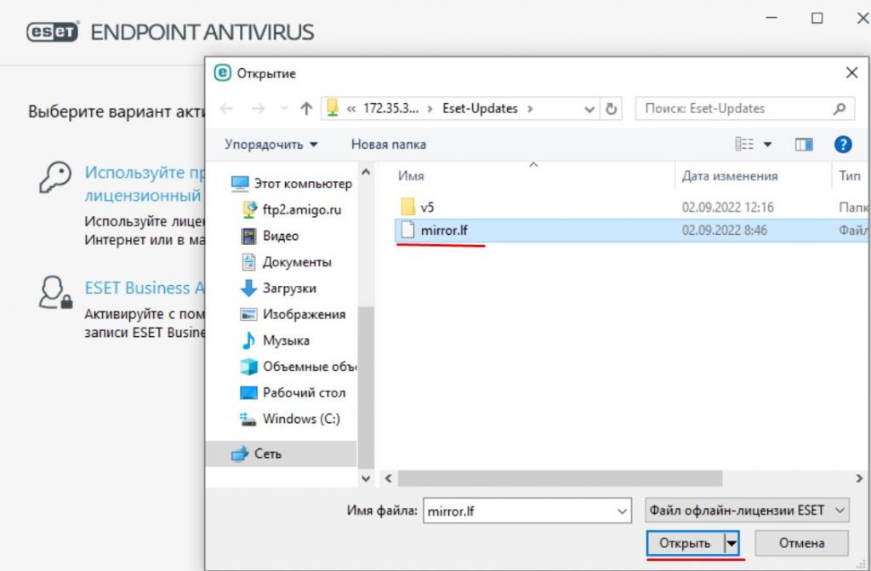The image size is (871, 571).
Task: Open Загрузки folder in sidebar
Action: pyautogui.click(x=289, y=288)
